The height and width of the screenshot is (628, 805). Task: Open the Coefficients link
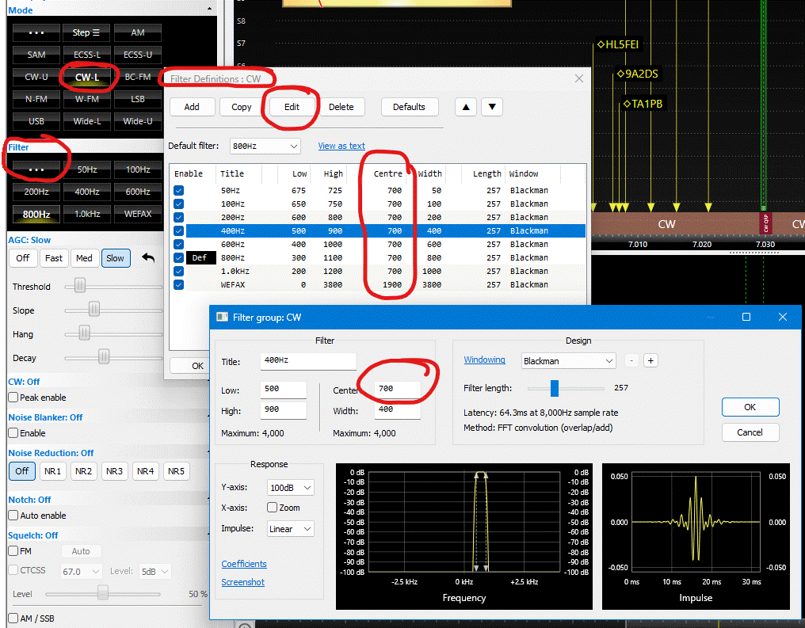(x=244, y=564)
